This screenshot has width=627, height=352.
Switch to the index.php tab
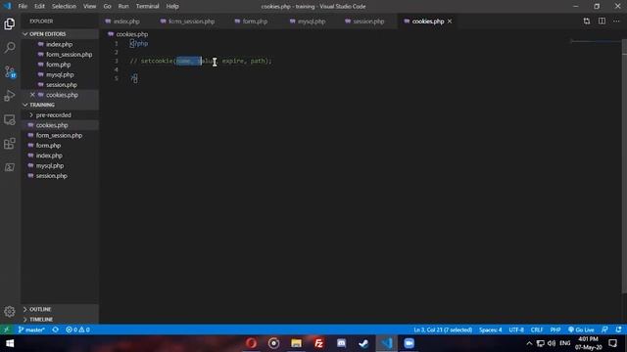(x=126, y=22)
